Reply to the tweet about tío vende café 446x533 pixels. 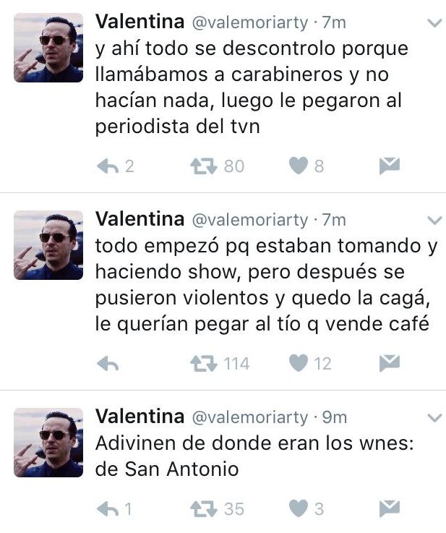tap(108, 364)
